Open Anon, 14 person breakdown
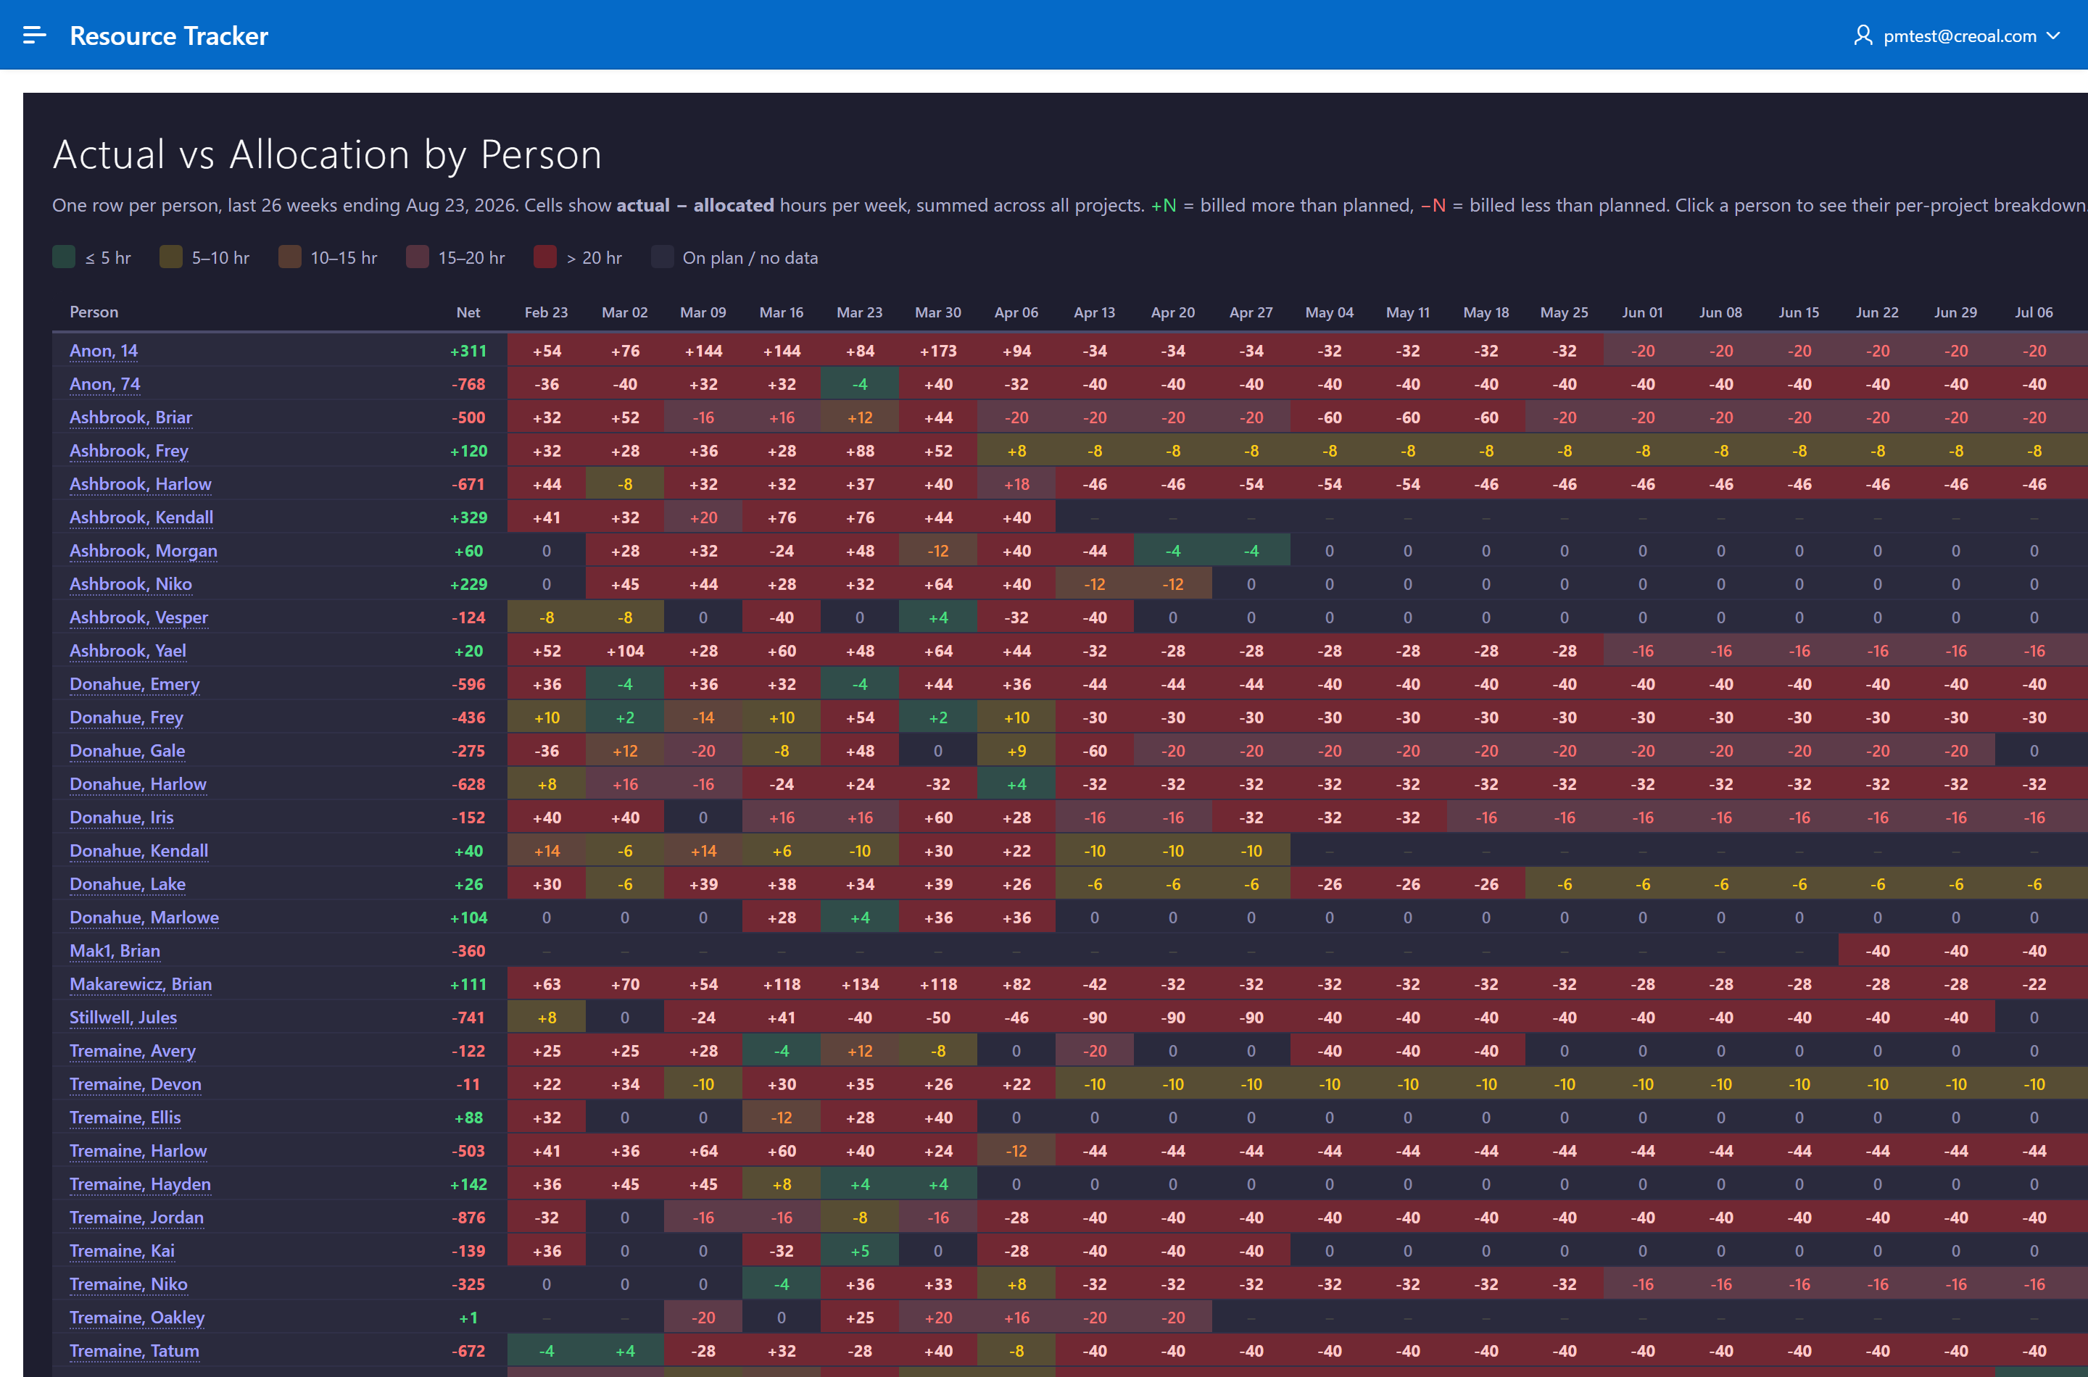The height and width of the screenshot is (1377, 2088). tap(104, 350)
